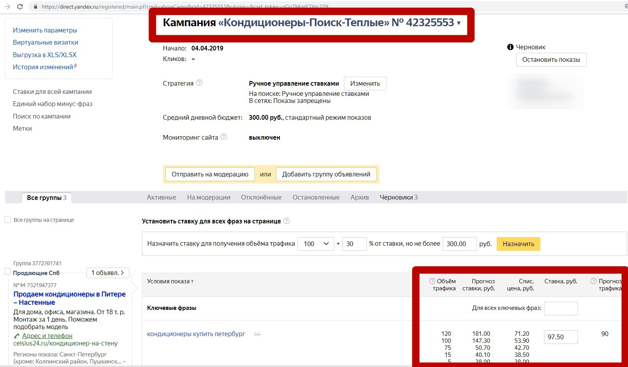
Task: Click the help icon next to Стратегия
Action: 199,83
